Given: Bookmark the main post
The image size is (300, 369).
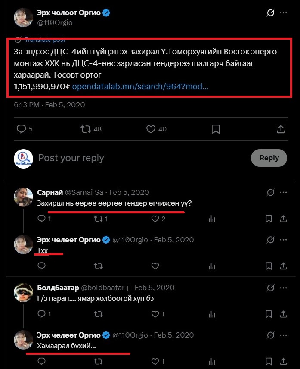Looking at the screenshot, I should click(x=216, y=129).
